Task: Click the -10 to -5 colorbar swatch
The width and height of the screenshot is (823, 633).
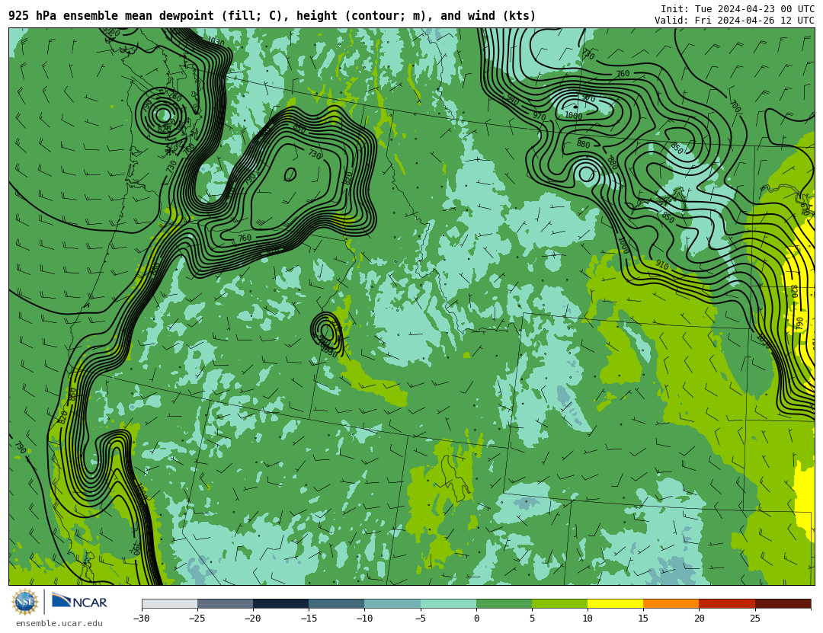Action: pyautogui.click(x=392, y=603)
